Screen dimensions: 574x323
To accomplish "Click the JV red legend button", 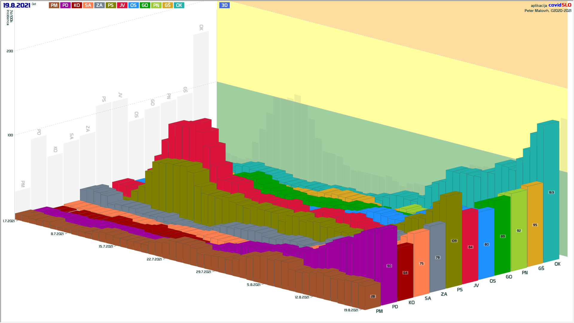I will (122, 5).
